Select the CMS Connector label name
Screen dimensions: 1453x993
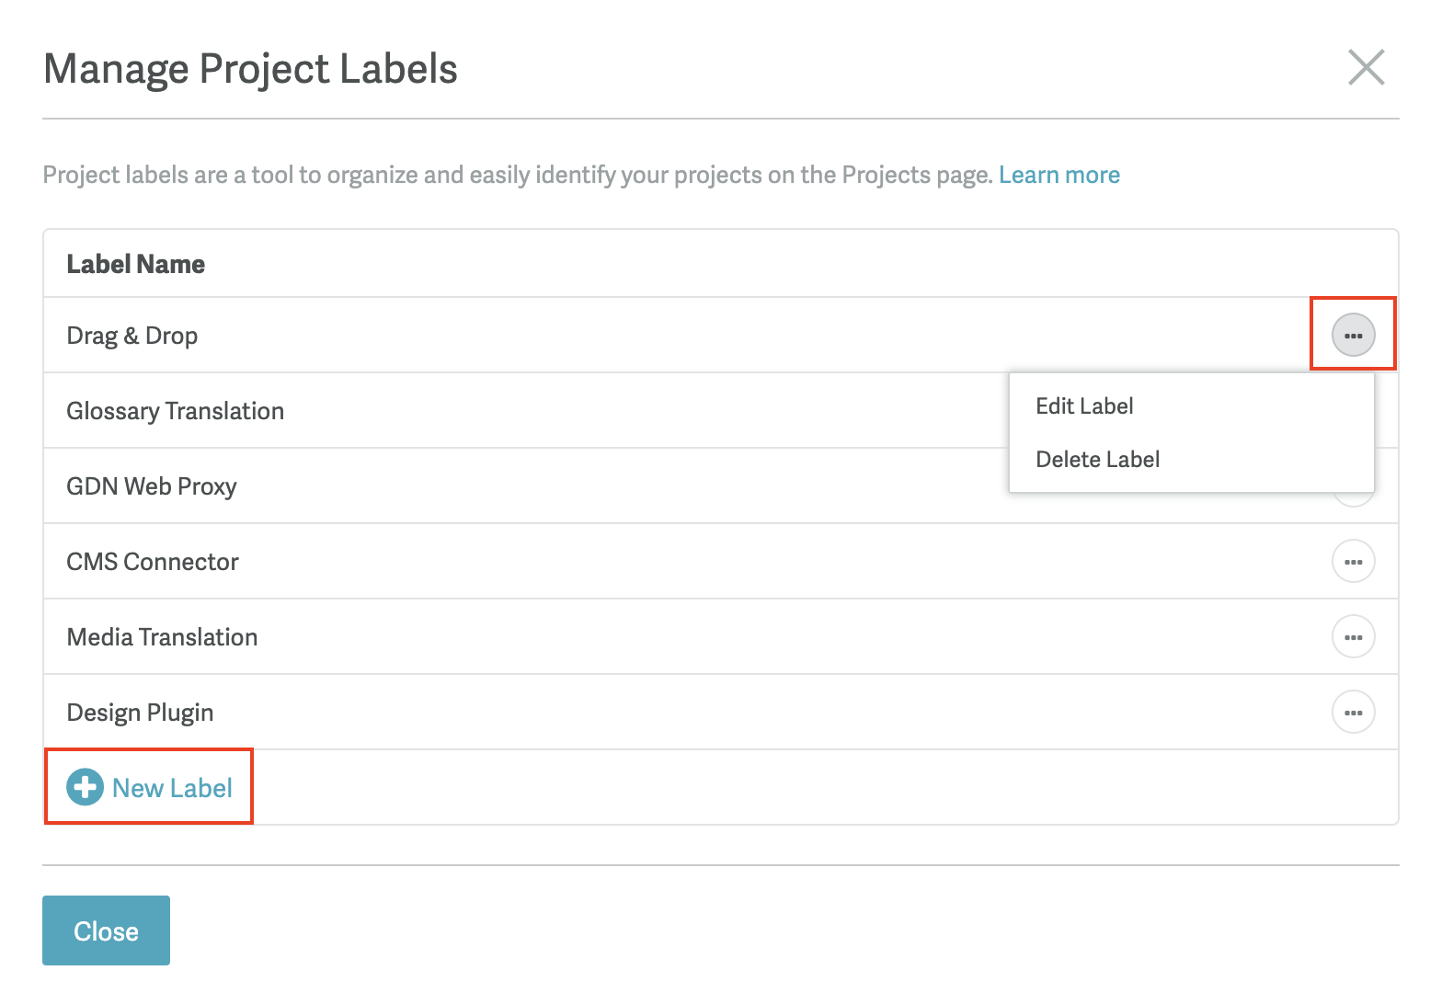point(153,562)
